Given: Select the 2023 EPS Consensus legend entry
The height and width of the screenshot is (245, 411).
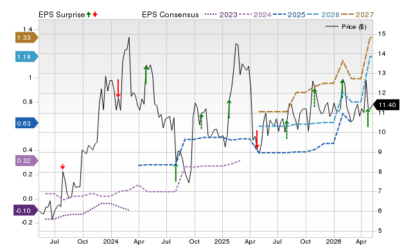Looking at the screenshot, I should tap(221, 15).
